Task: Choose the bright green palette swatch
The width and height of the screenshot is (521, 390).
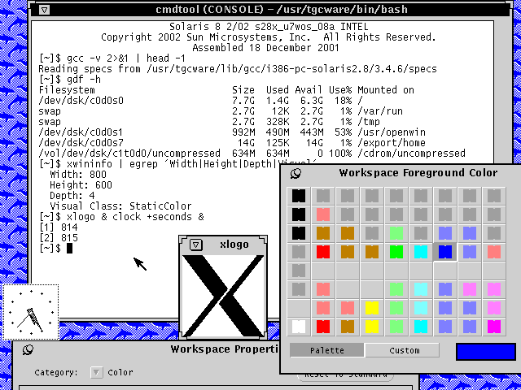Action: 396,252
